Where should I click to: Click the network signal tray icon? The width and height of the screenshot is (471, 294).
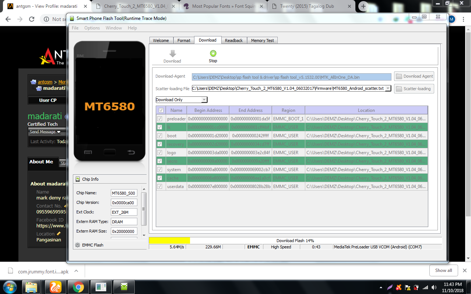point(425,287)
